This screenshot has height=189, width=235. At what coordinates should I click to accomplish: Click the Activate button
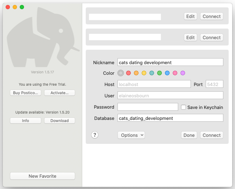click(60, 93)
